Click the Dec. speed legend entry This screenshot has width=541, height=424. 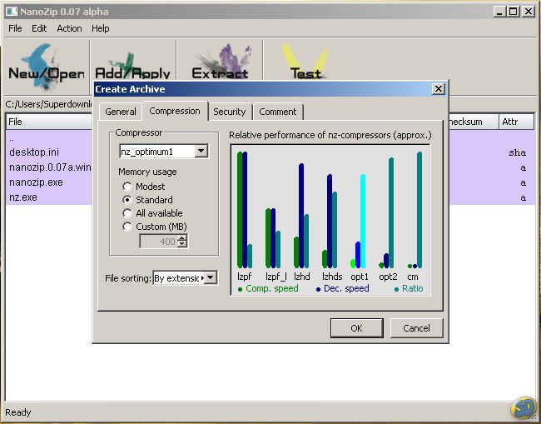click(x=343, y=289)
